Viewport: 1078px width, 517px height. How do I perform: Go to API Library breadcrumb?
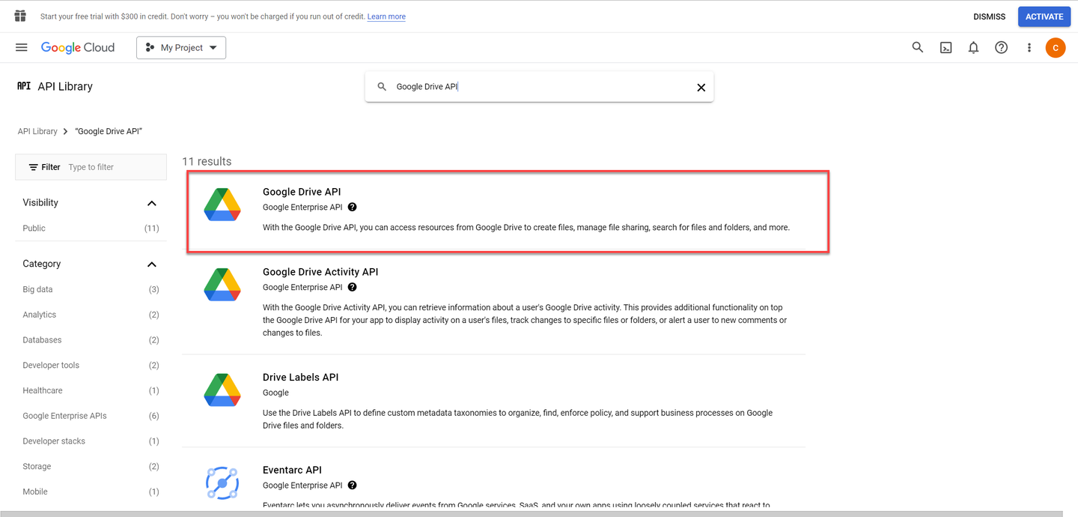(x=37, y=131)
